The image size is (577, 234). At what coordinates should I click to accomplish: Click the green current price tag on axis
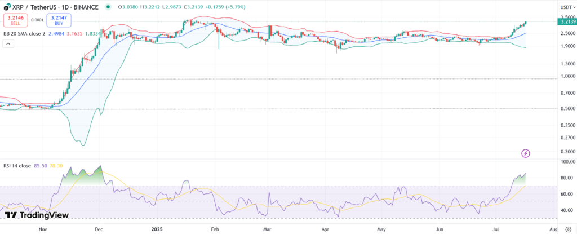point(567,22)
